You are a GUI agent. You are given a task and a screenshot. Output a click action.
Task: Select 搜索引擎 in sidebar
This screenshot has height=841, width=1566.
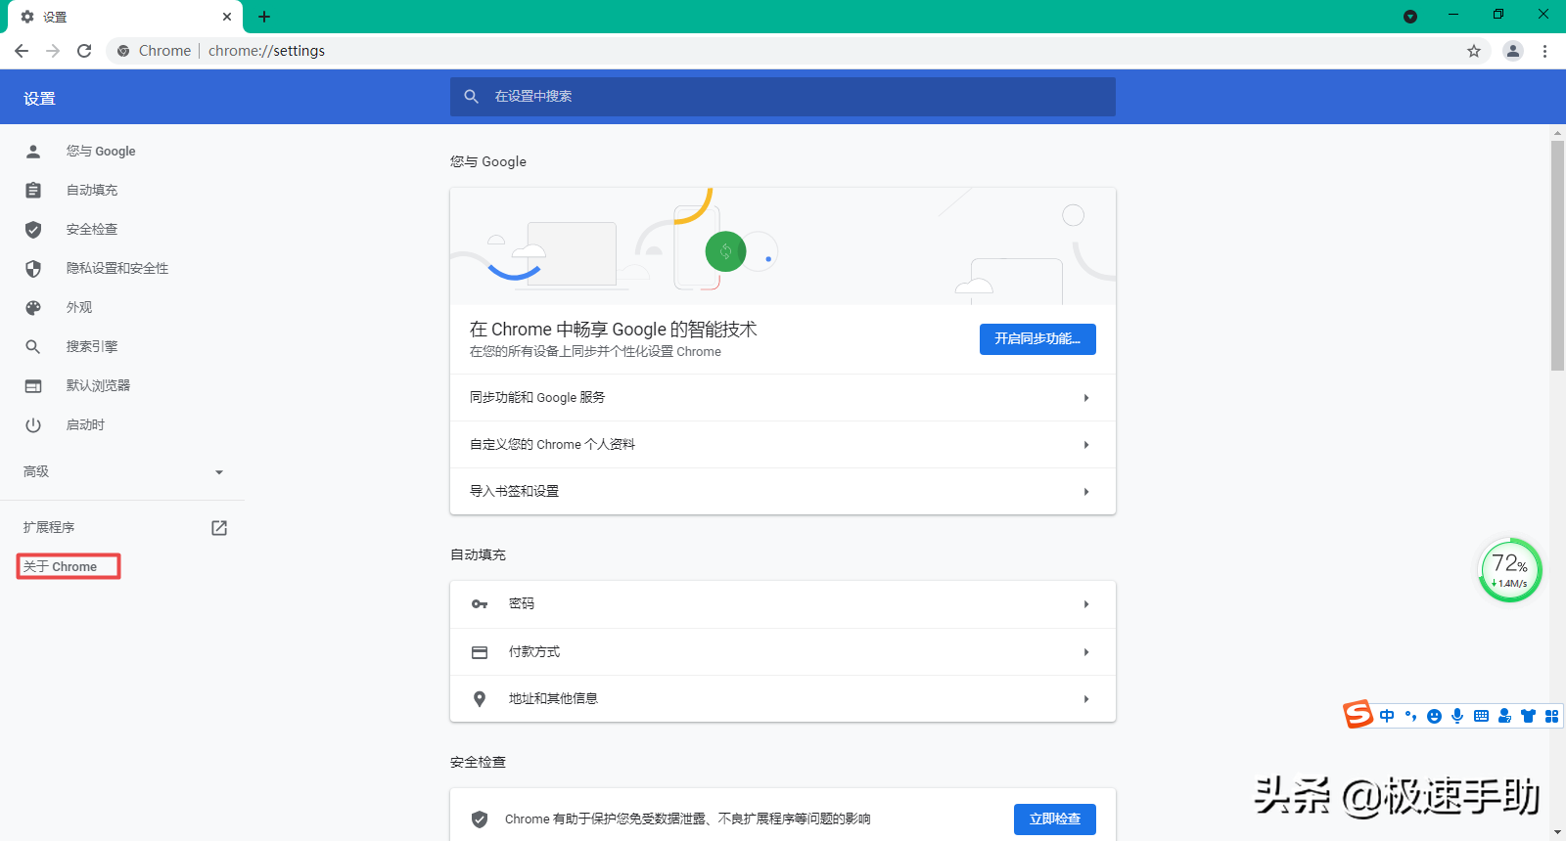point(92,347)
